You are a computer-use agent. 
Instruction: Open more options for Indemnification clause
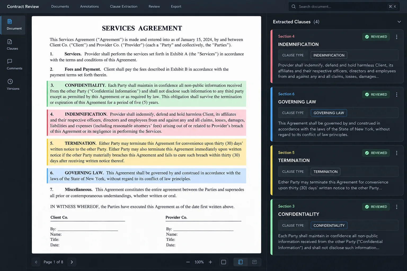(396, 37)
